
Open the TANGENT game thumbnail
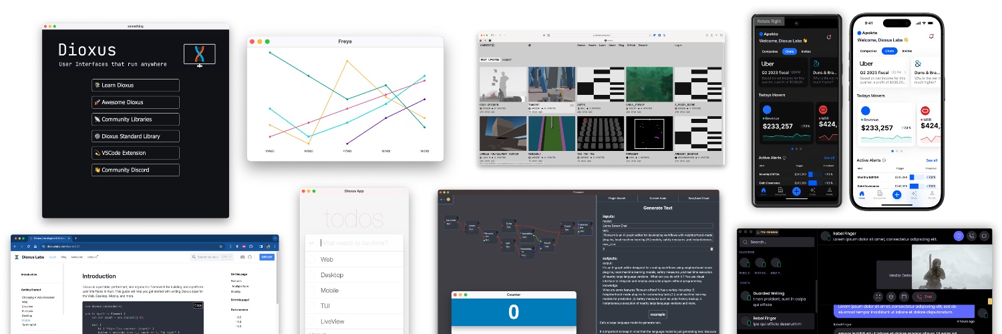click(551, 84)
